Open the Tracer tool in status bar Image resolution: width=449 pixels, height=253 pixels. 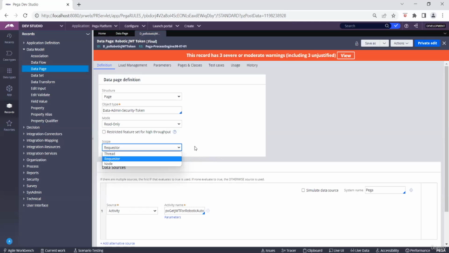pos(288,250)
